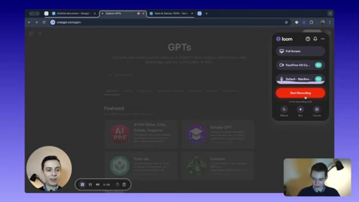Open Loom help question mark icon
Image resolution: width=359 pixels, height=202 pixels.
coord(308,39)
